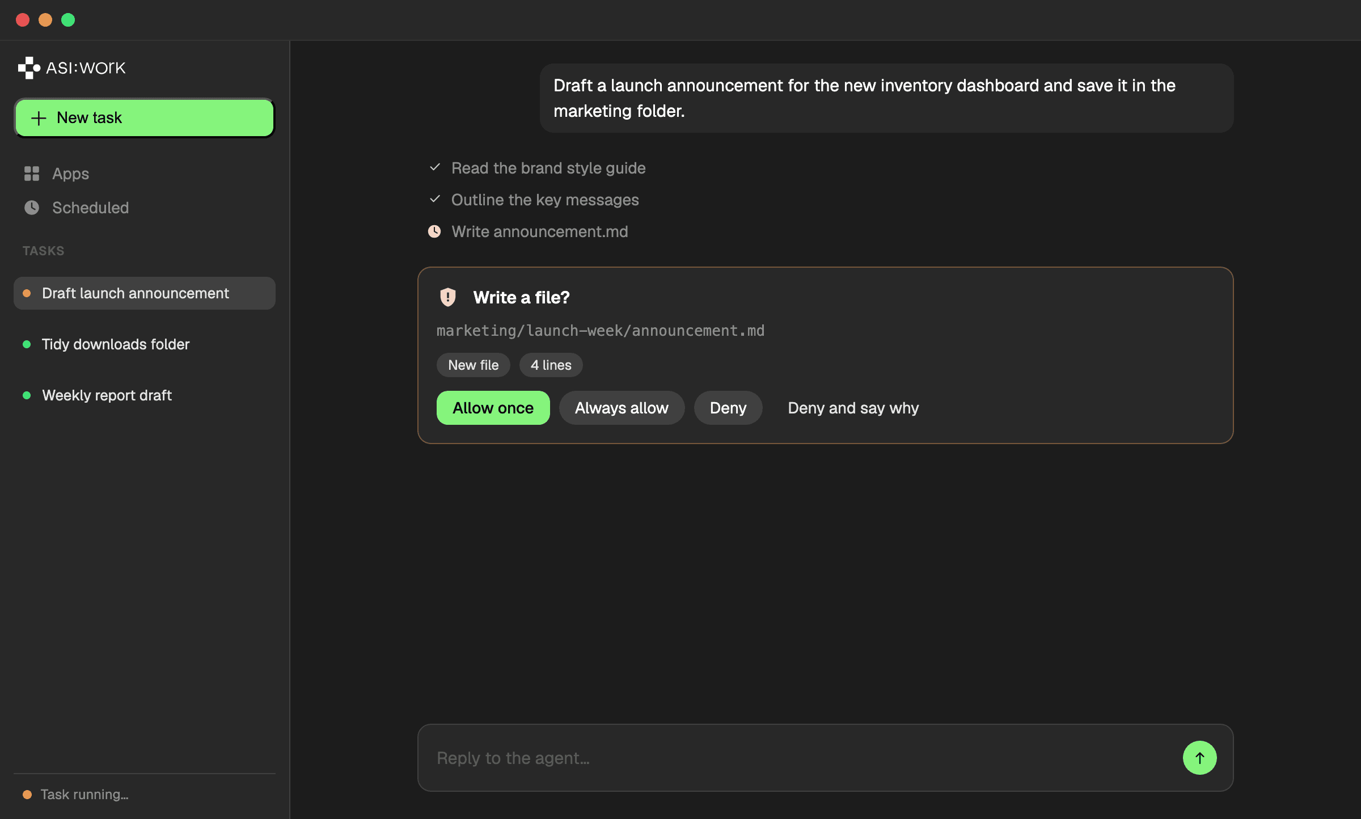Click the Write announcement.md step text

point(540,231)
